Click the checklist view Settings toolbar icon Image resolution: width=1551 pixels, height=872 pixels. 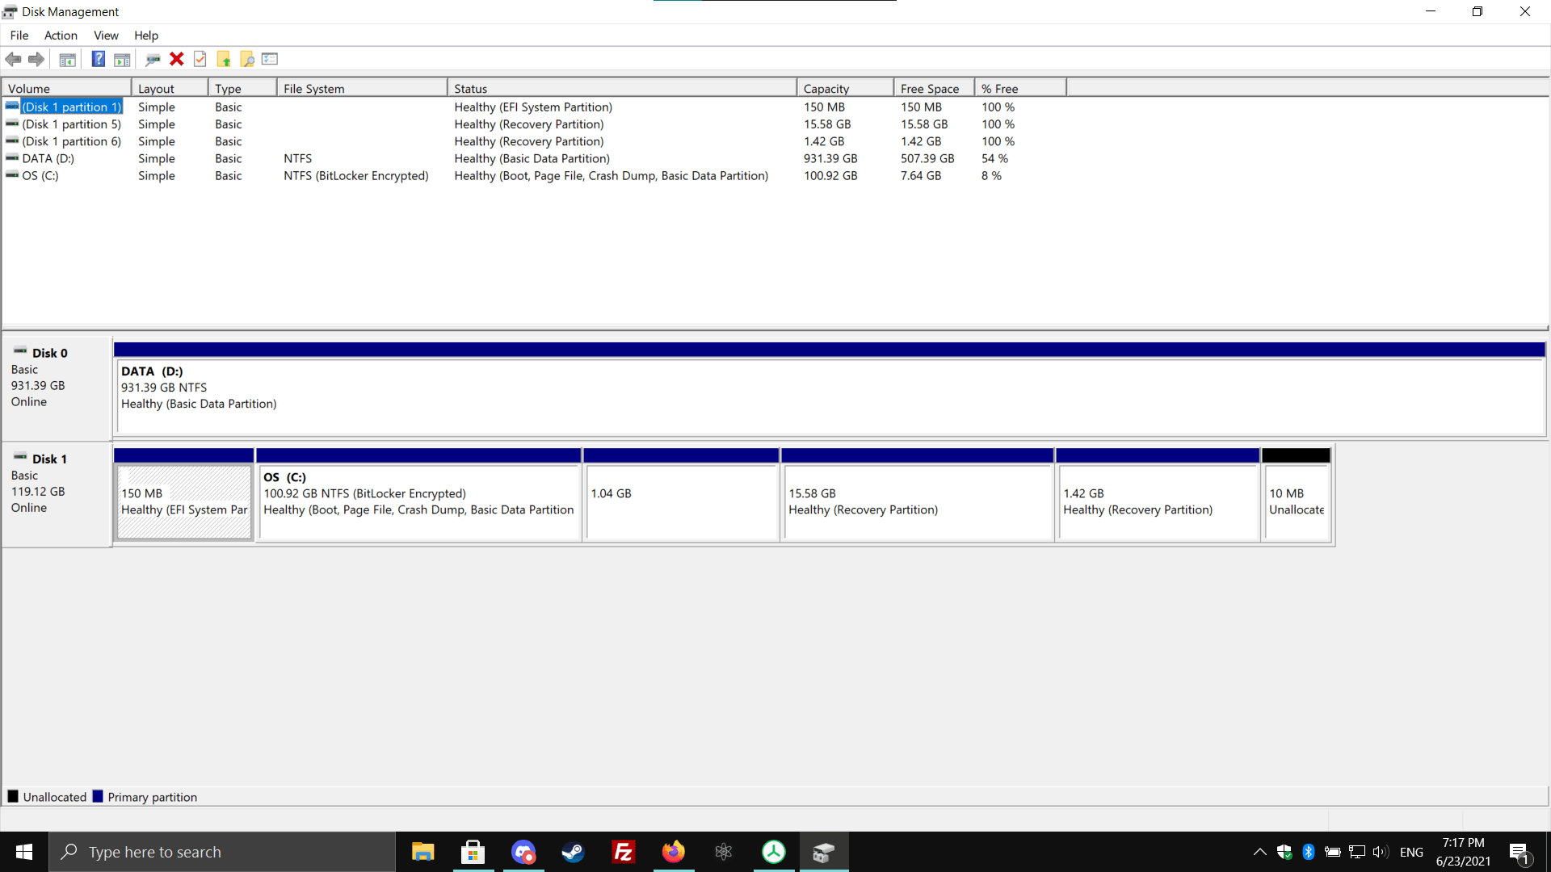coord(270,59)
